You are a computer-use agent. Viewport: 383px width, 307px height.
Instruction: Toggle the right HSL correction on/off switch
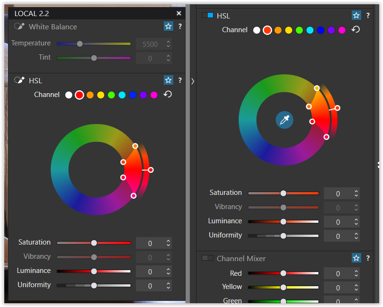click(207, 16)
